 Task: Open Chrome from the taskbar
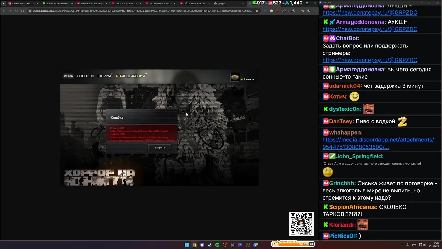click(194, 245)
